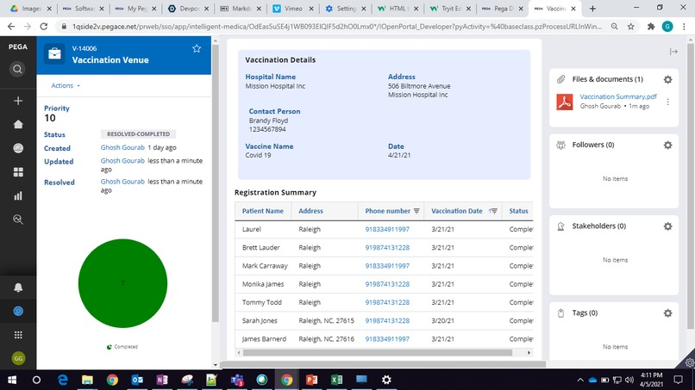This screenshot has width=695, height=390.
Task: Sort by Patient Name column header
Action: click(x=262, y=211)
